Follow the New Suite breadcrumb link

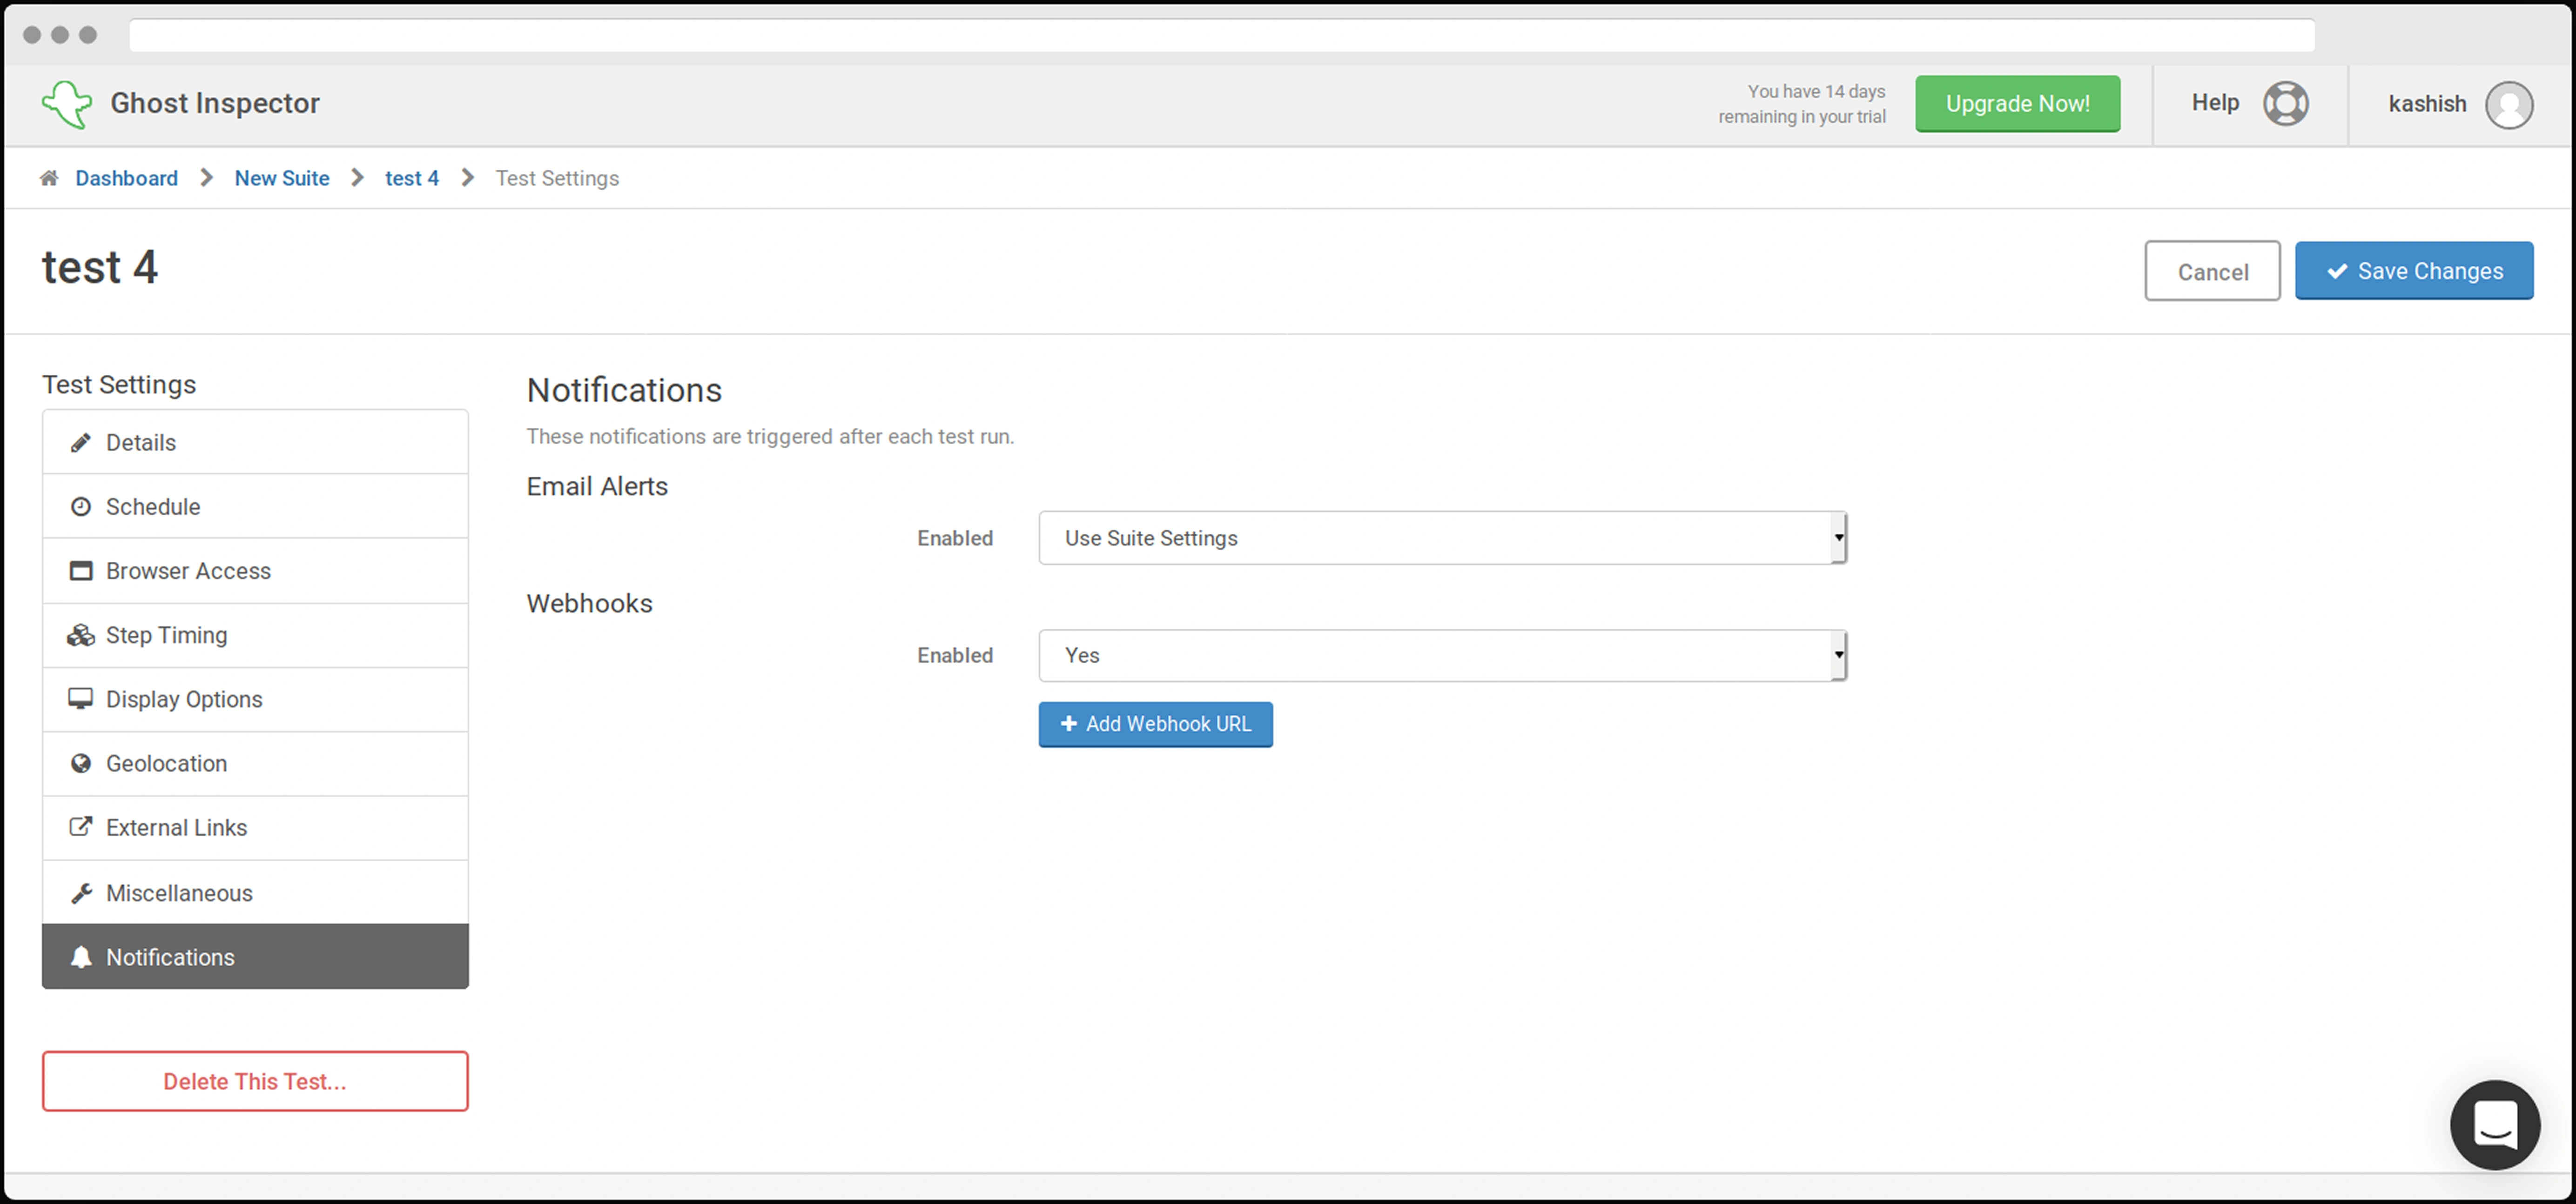(x=282, y=178)
